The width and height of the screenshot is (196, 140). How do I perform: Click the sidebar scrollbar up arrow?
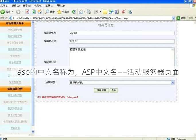click(x=33, y=22)
